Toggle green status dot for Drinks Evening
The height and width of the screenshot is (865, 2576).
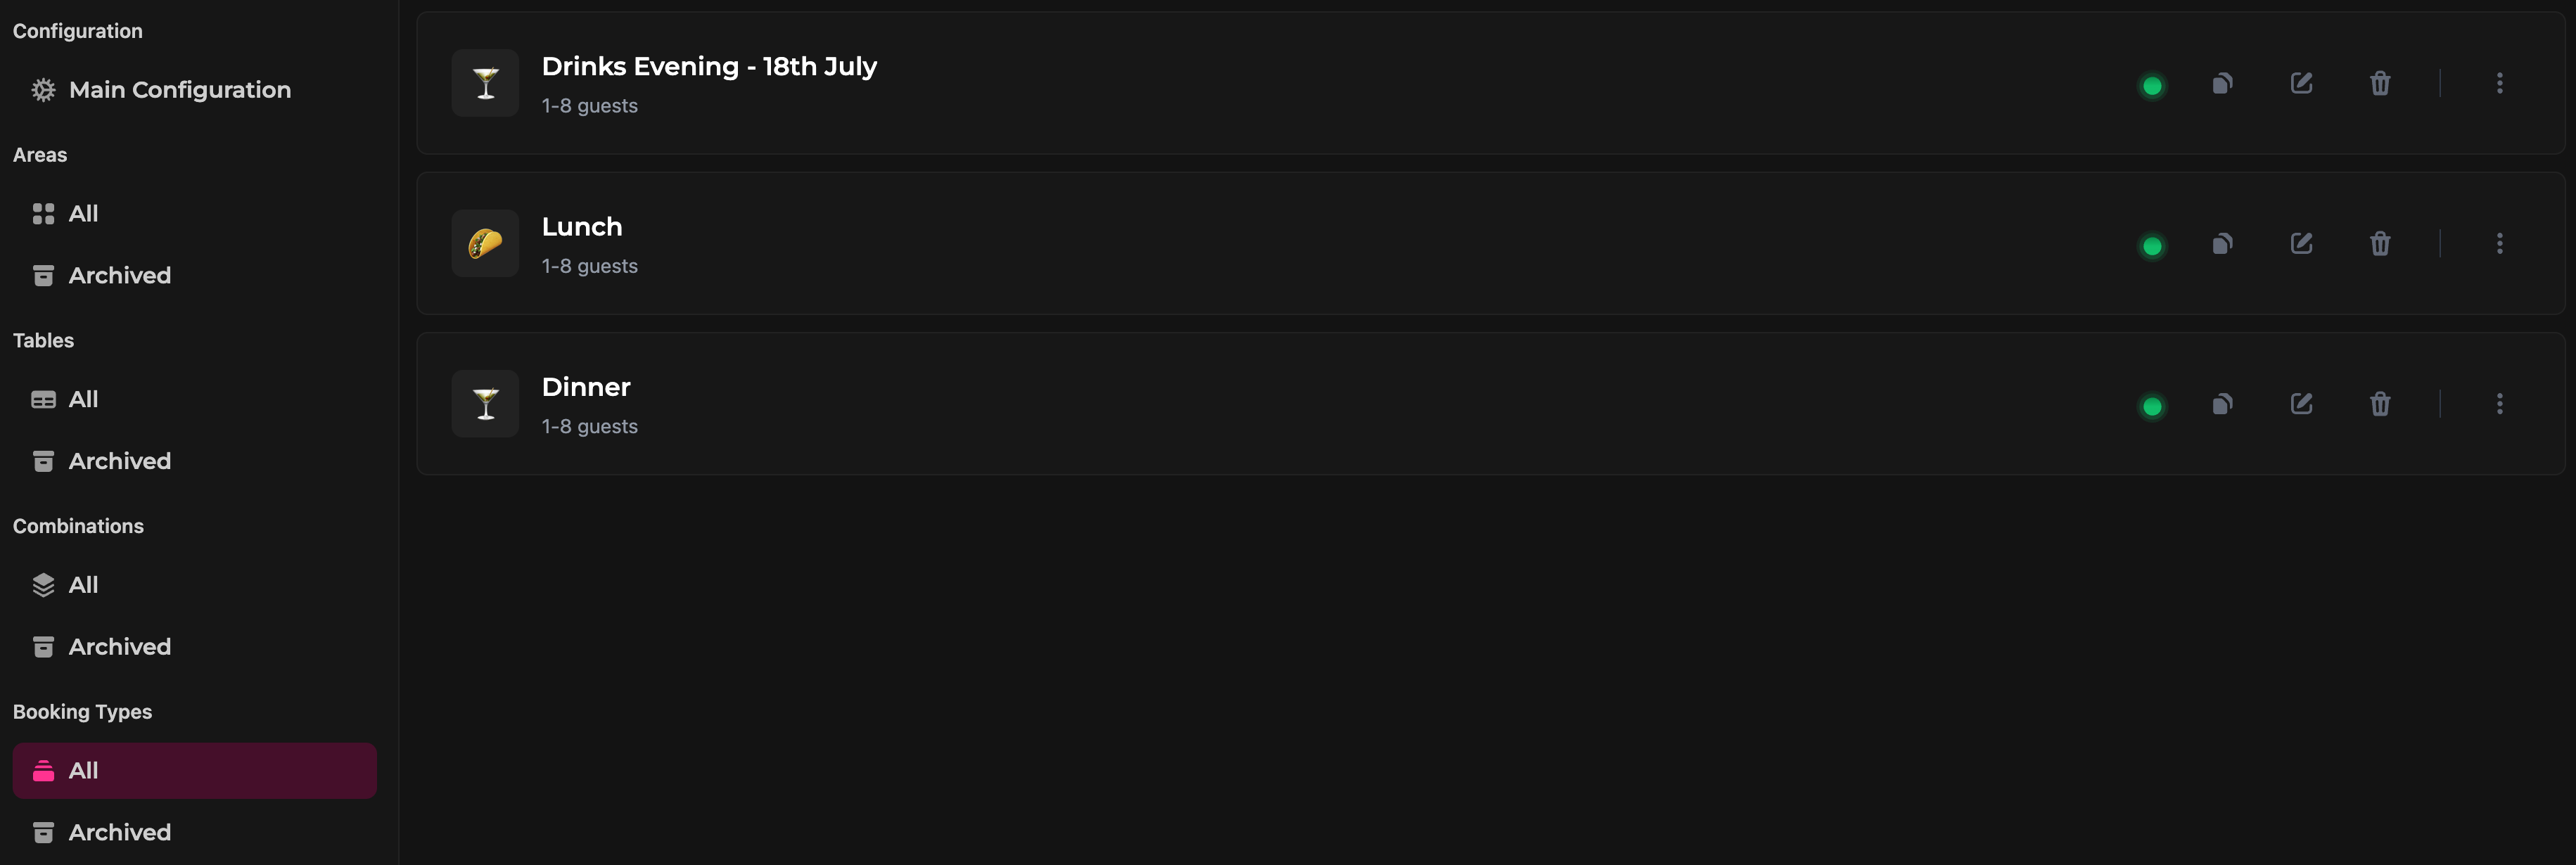pos(2152,86)
